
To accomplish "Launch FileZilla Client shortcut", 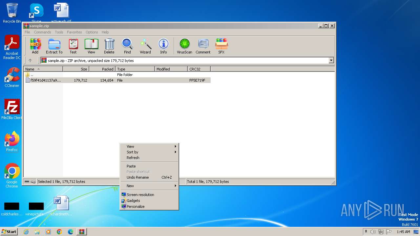I will pos(12,109).
